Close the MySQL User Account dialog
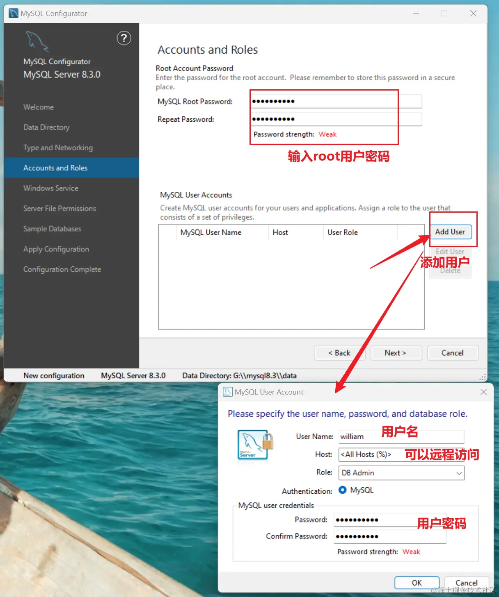Screen dimensions: 499x597 pos(484,392)
